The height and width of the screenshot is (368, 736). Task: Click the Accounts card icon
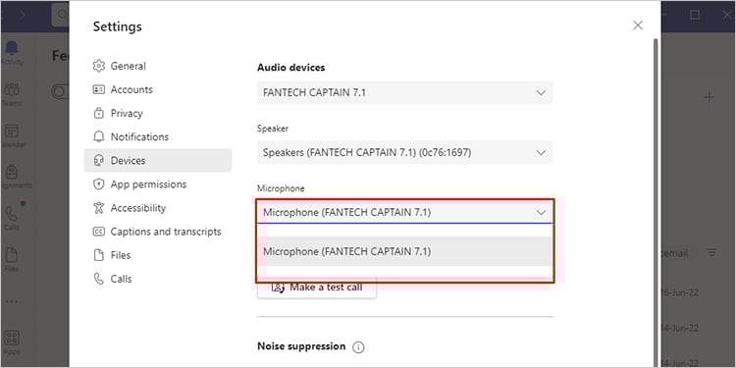[98, 89]
